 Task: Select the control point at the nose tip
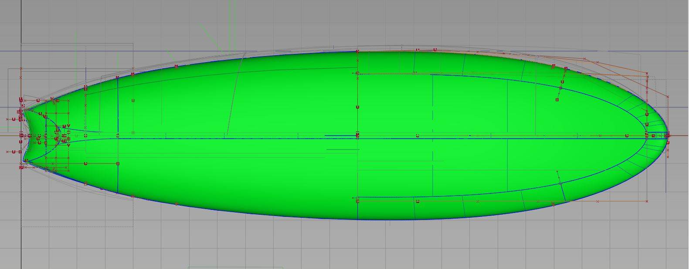pyautogui.click(x=667, y=136)
